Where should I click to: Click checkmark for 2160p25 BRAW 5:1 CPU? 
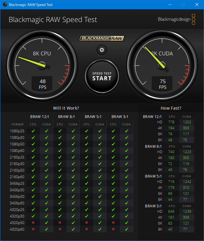87,157
